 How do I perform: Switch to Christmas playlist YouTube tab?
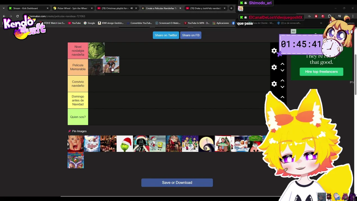pos(115,8)
